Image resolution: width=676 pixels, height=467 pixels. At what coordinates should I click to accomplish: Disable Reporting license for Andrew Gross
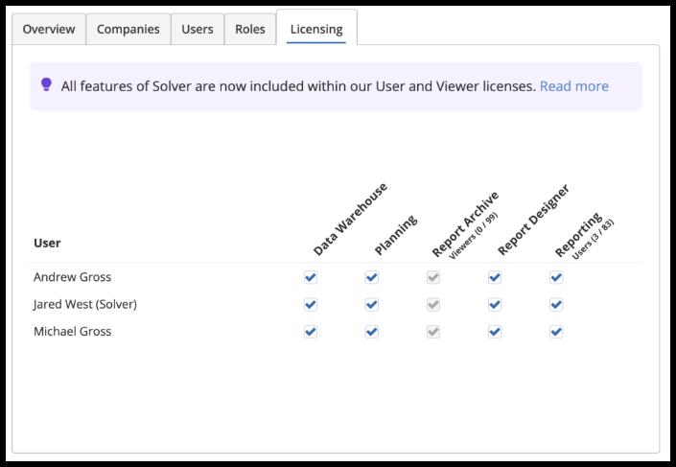(556, 277)
